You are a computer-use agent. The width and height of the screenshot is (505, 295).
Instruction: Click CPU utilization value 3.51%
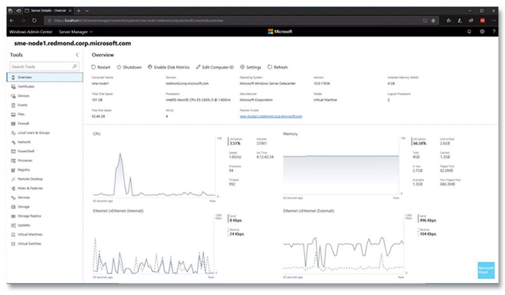[235, 144]
